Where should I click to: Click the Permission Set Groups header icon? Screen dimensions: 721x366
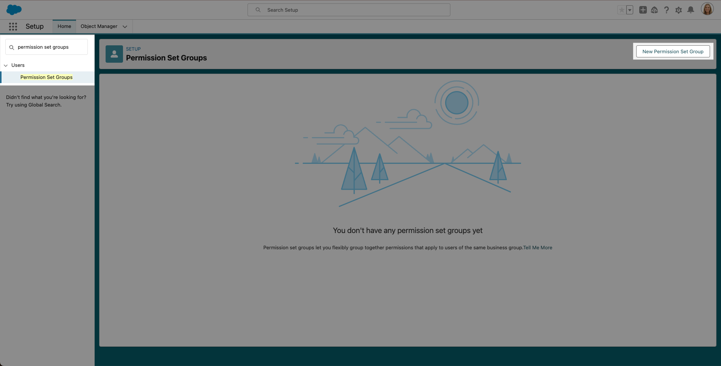pyautogui.click(x=114, y=54)
